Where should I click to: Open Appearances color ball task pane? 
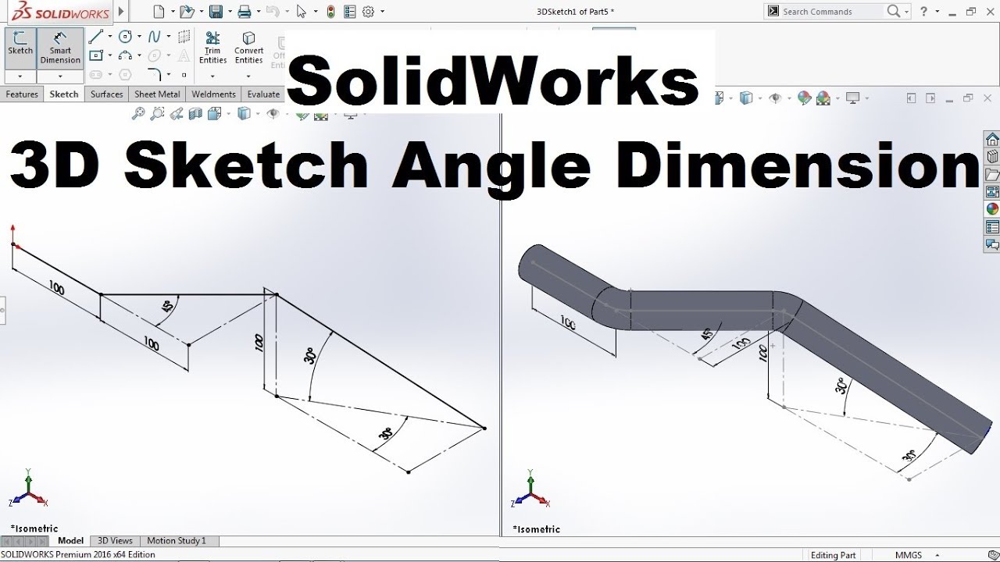tap(992, 209)
